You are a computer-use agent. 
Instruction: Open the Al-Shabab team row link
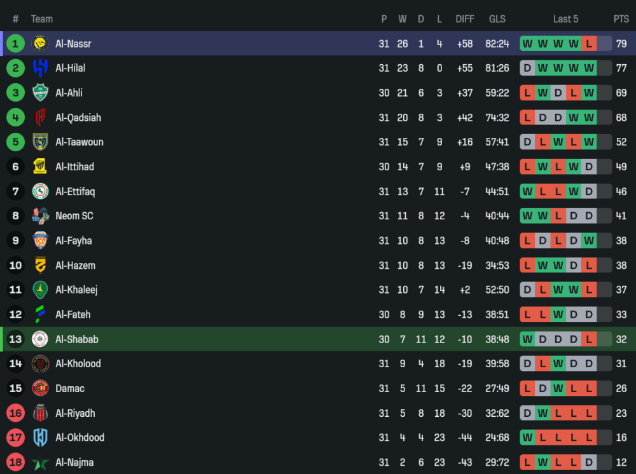tap(318, 339)
